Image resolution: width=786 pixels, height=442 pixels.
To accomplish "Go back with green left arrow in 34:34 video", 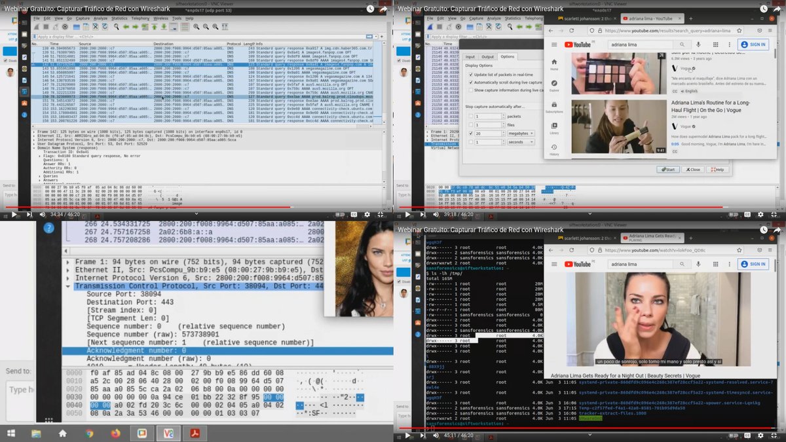I will point(126,27).
